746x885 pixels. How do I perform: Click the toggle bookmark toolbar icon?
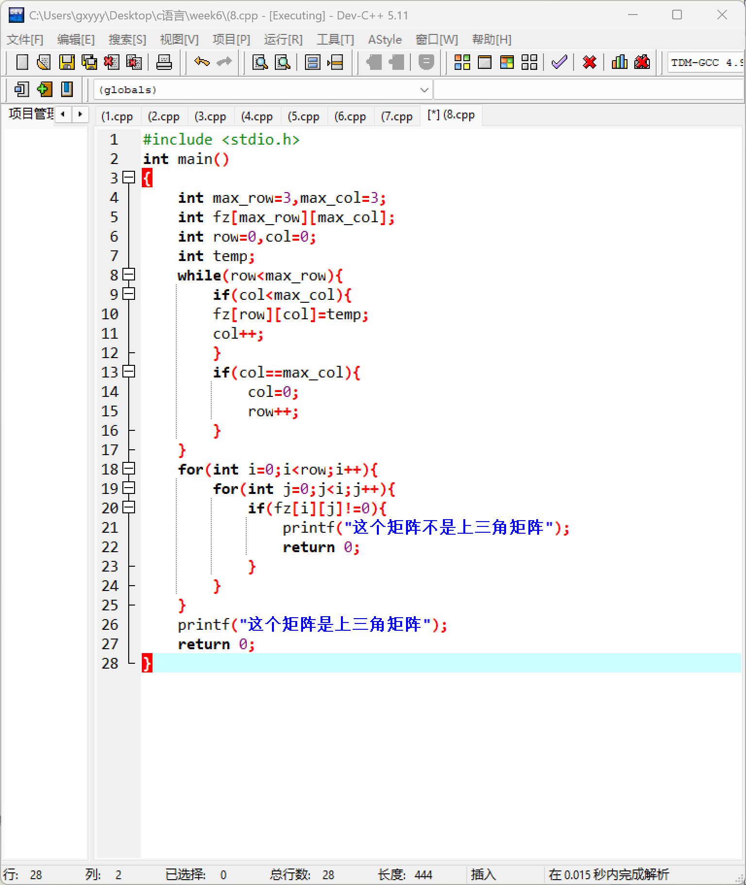tap(44, 89)
